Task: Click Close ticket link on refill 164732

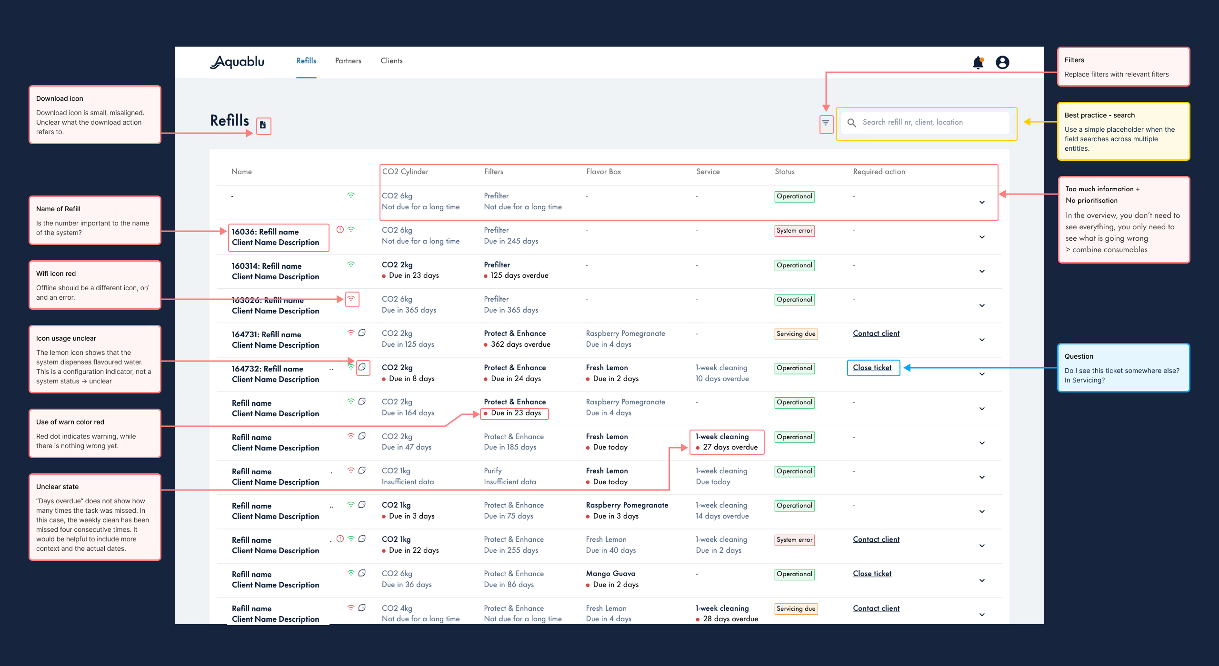Action: tap(872, 368)
